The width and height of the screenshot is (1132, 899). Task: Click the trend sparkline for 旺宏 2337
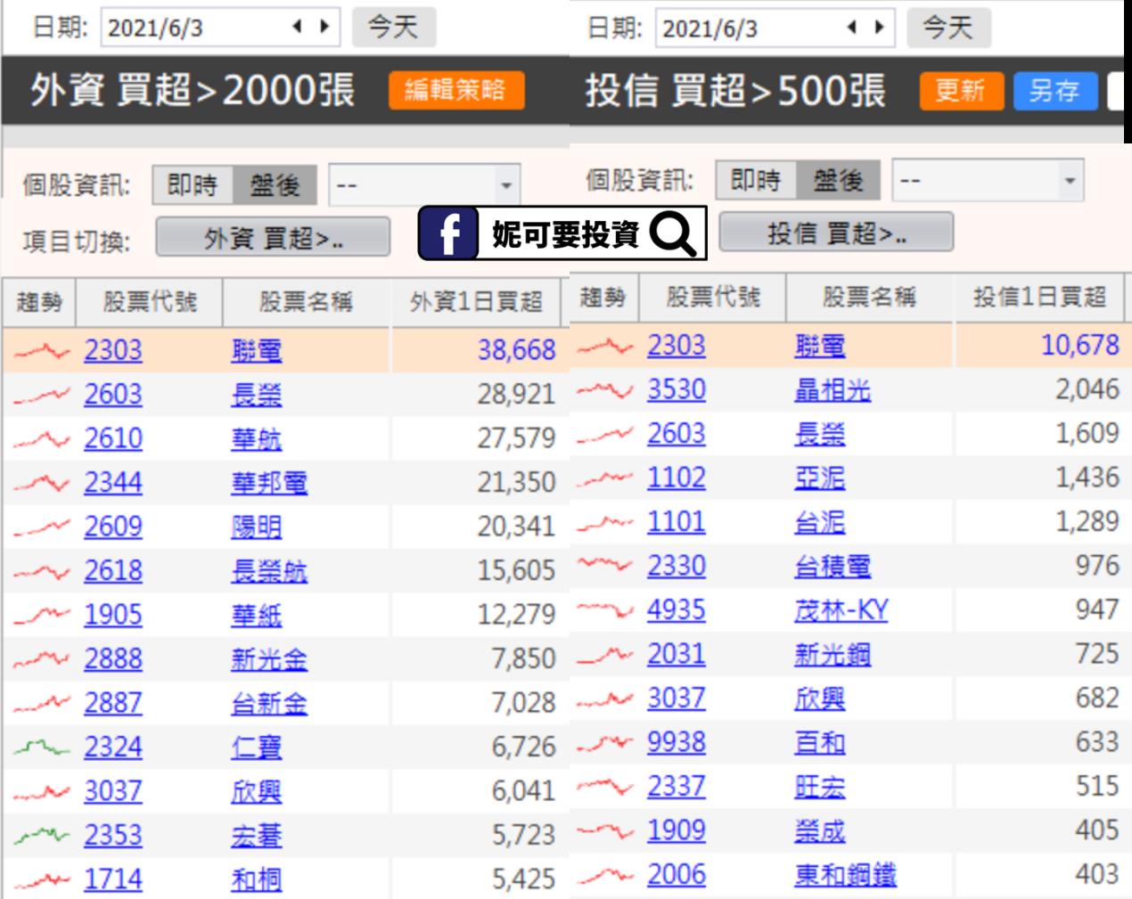tap(604, 786)
